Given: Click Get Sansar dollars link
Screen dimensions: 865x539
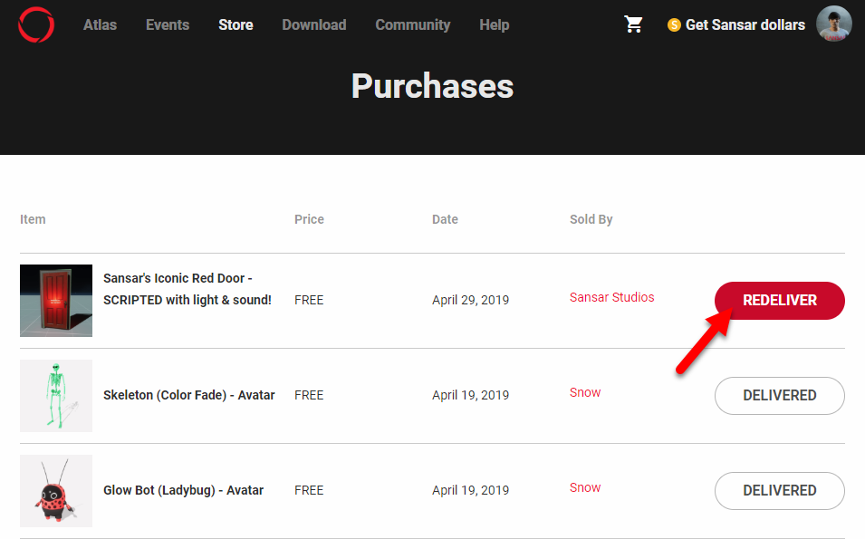Looking at the screenshot, I should 745,24.
